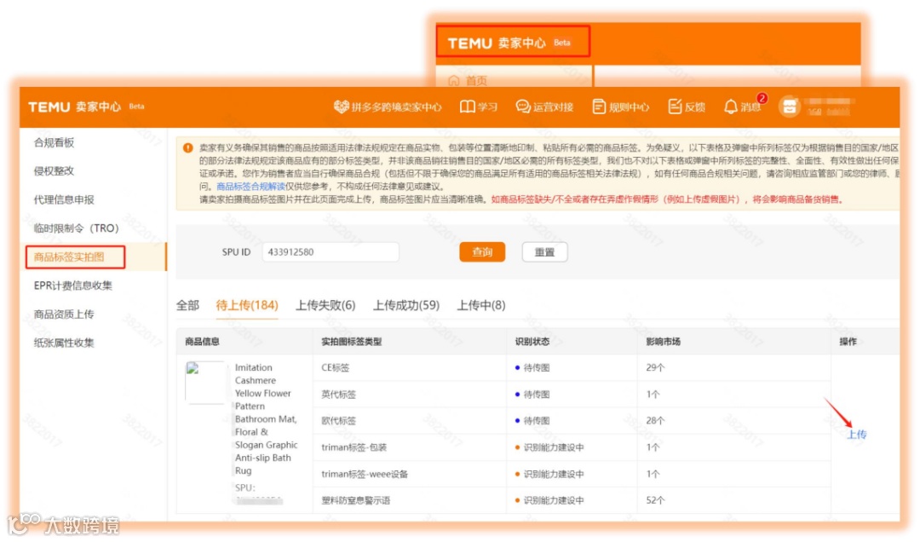Click the orange warning icon in notice banner
920x542 pixels.
click(187, 147)
